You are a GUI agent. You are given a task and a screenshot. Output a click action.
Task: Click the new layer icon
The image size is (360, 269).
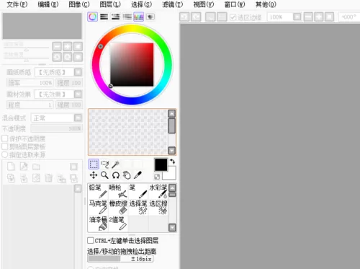pyautogui.click(x=11, y=167)
